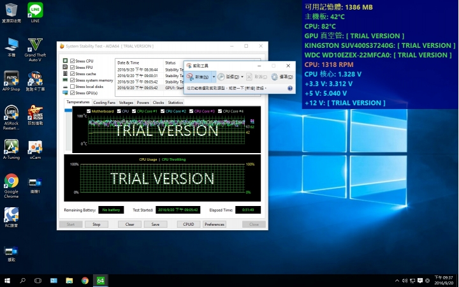Click the Snipping Tool Delay clock button
459x287 pixels.
[228, 77]
